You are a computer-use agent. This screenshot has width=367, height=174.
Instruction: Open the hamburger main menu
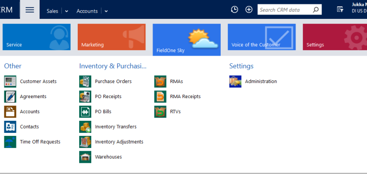tap(30, 10)
